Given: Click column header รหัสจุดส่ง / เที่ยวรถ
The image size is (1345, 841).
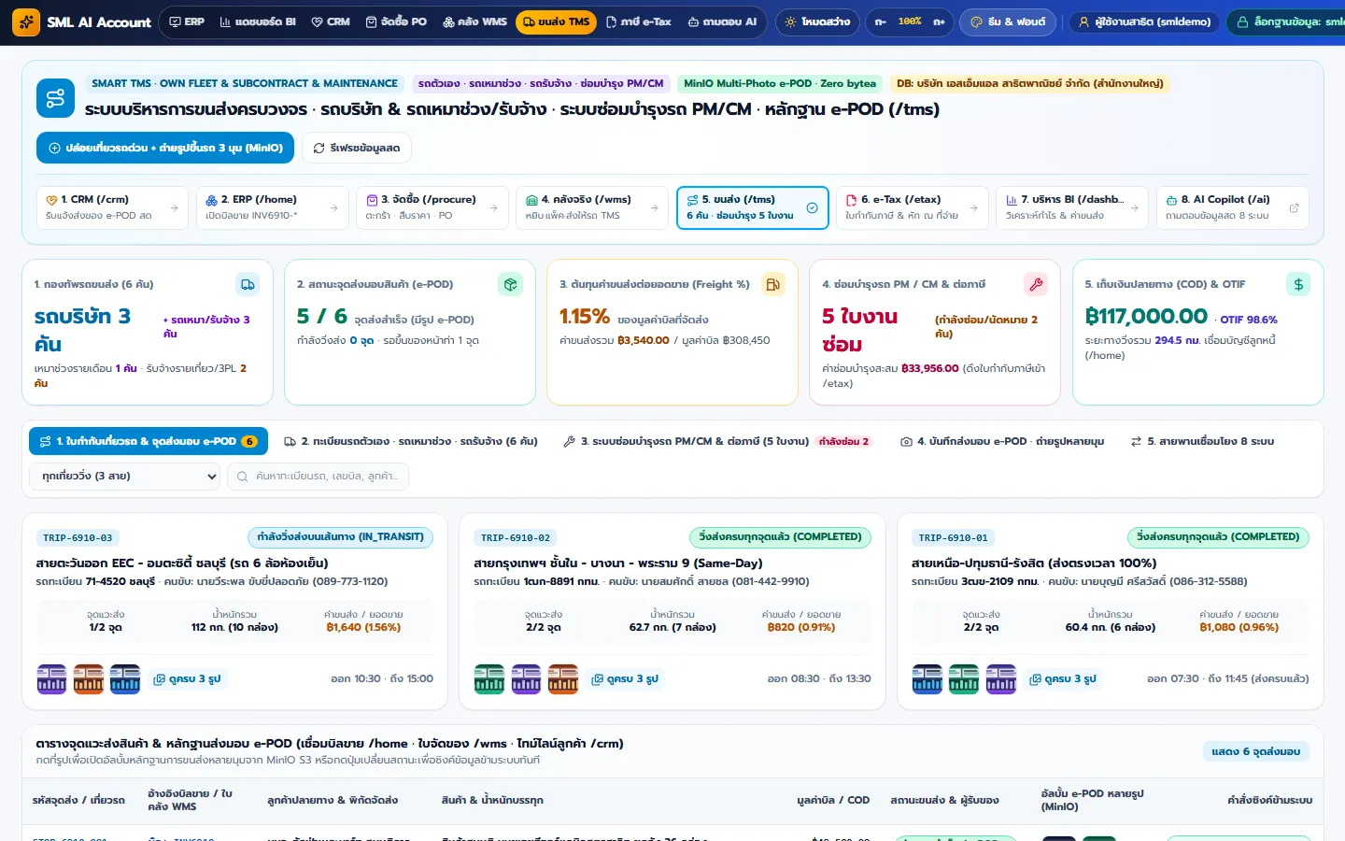Looking at the screenshot, I should (x=78, y=800).
